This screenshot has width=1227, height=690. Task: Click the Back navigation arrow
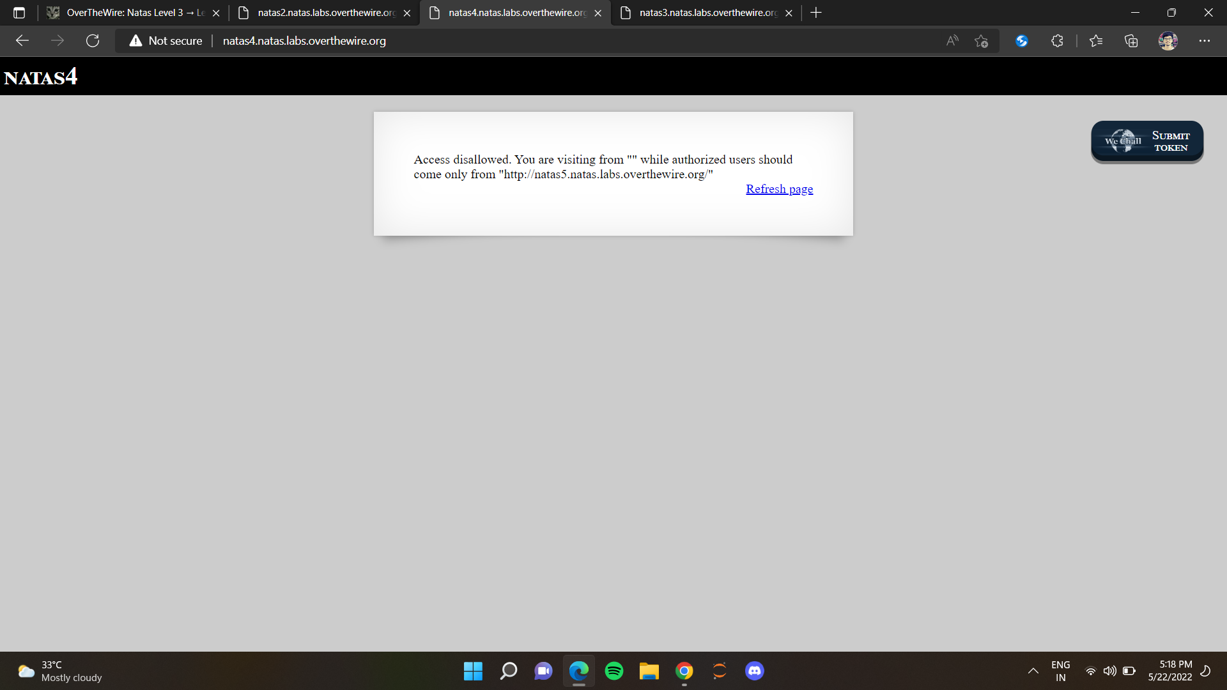coord(22,41)
